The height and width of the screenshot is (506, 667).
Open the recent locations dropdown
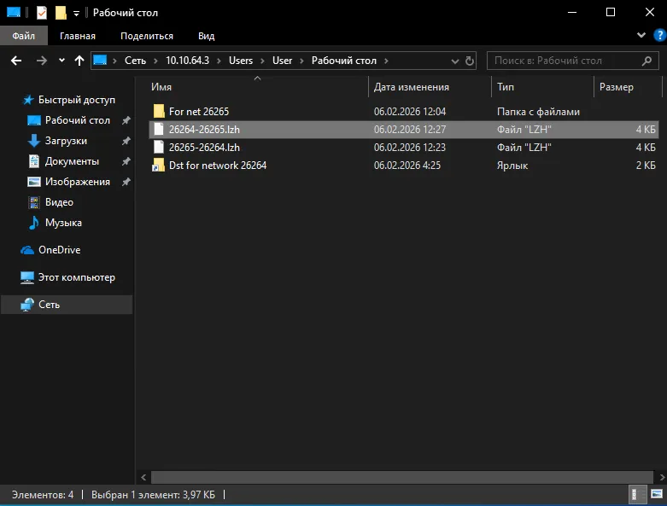pos(61,61)
